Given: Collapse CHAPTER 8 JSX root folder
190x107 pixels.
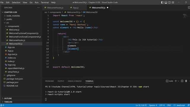Looking at the screenshot, I should 11,12.
